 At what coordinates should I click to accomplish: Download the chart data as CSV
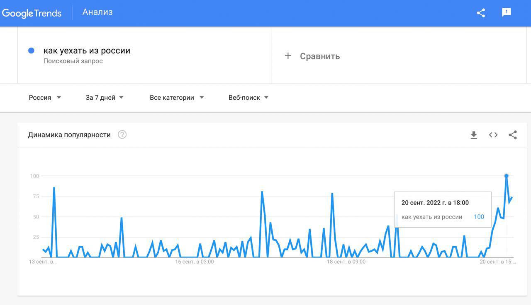[x=474, y=135]
